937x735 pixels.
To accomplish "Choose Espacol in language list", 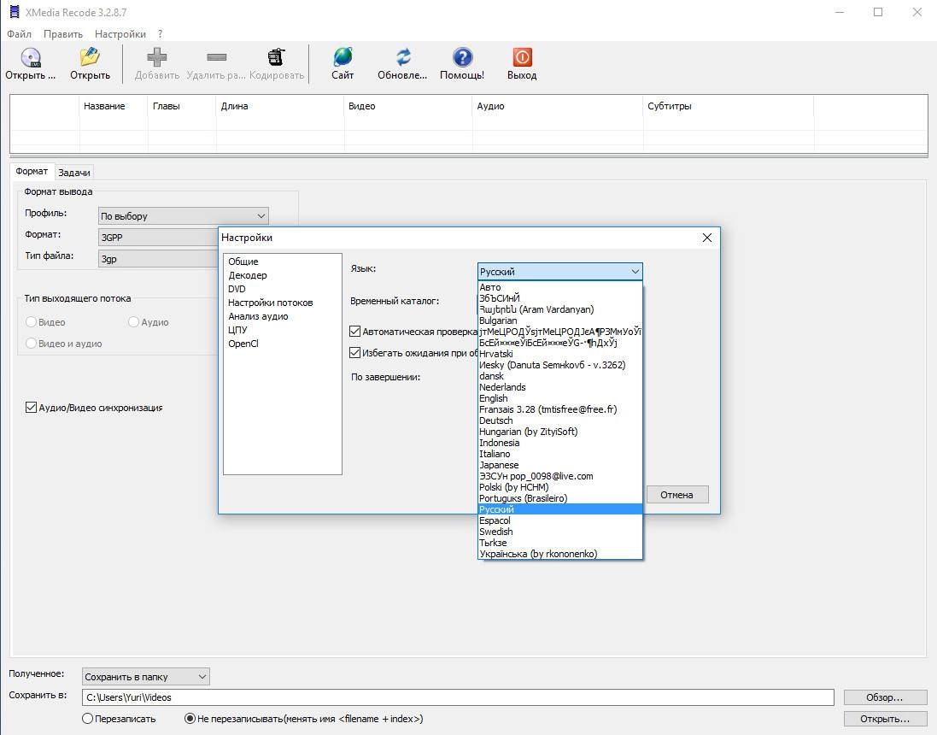I will 560,520.
